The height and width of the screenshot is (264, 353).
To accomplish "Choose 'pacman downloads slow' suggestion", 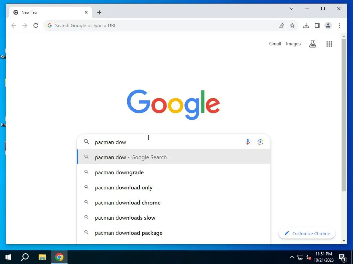I will click(174, 218).
